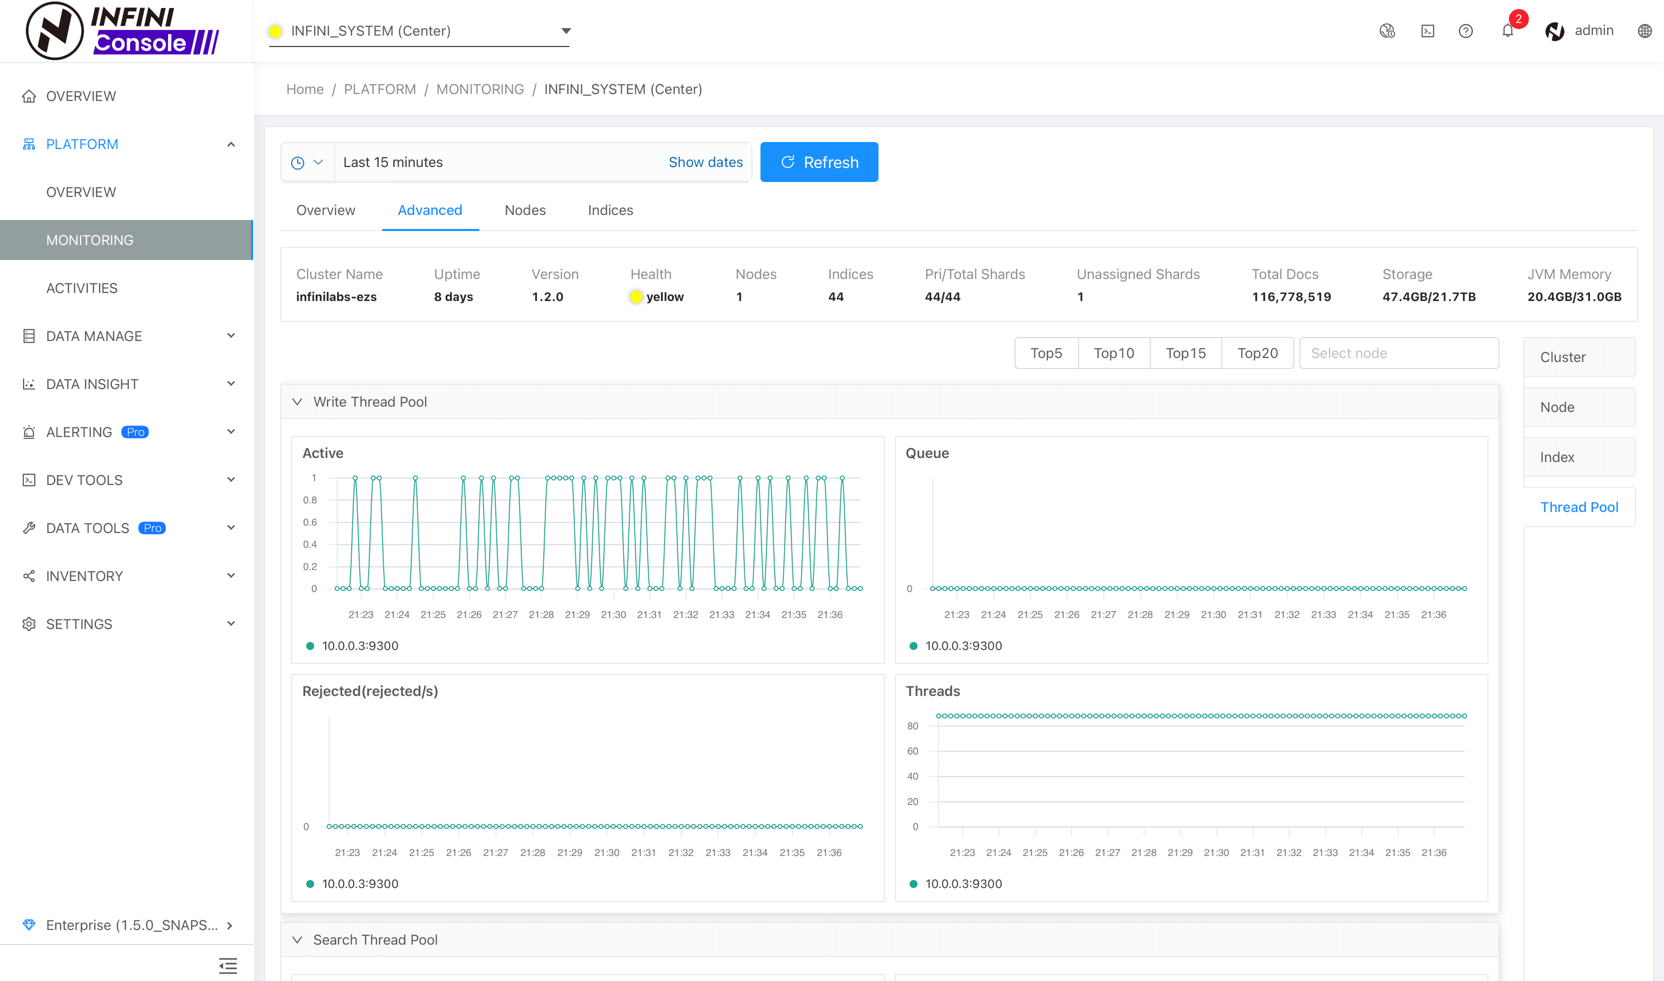Click the yellow cluster status dot in header
The image size is (1664, 981).
275,31
